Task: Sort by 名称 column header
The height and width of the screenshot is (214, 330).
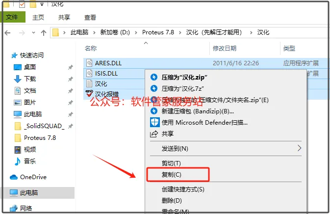Action: [x=91, y=48]
